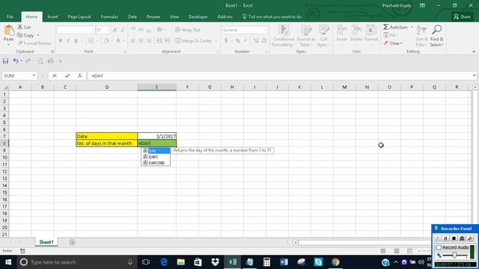Open Word from the taskbar
The image size is (479, 269).
tap(284, 262)
